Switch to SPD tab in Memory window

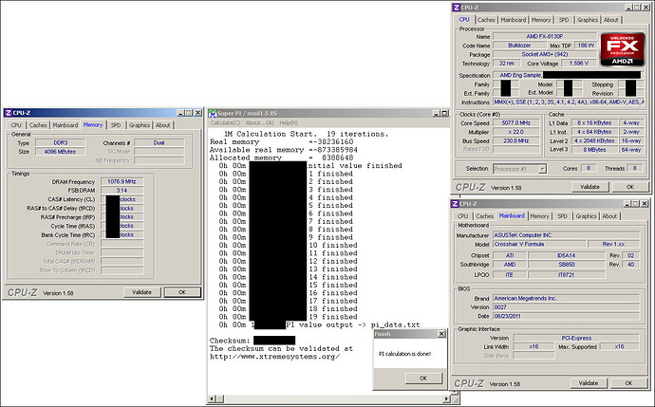click(115, 125)
